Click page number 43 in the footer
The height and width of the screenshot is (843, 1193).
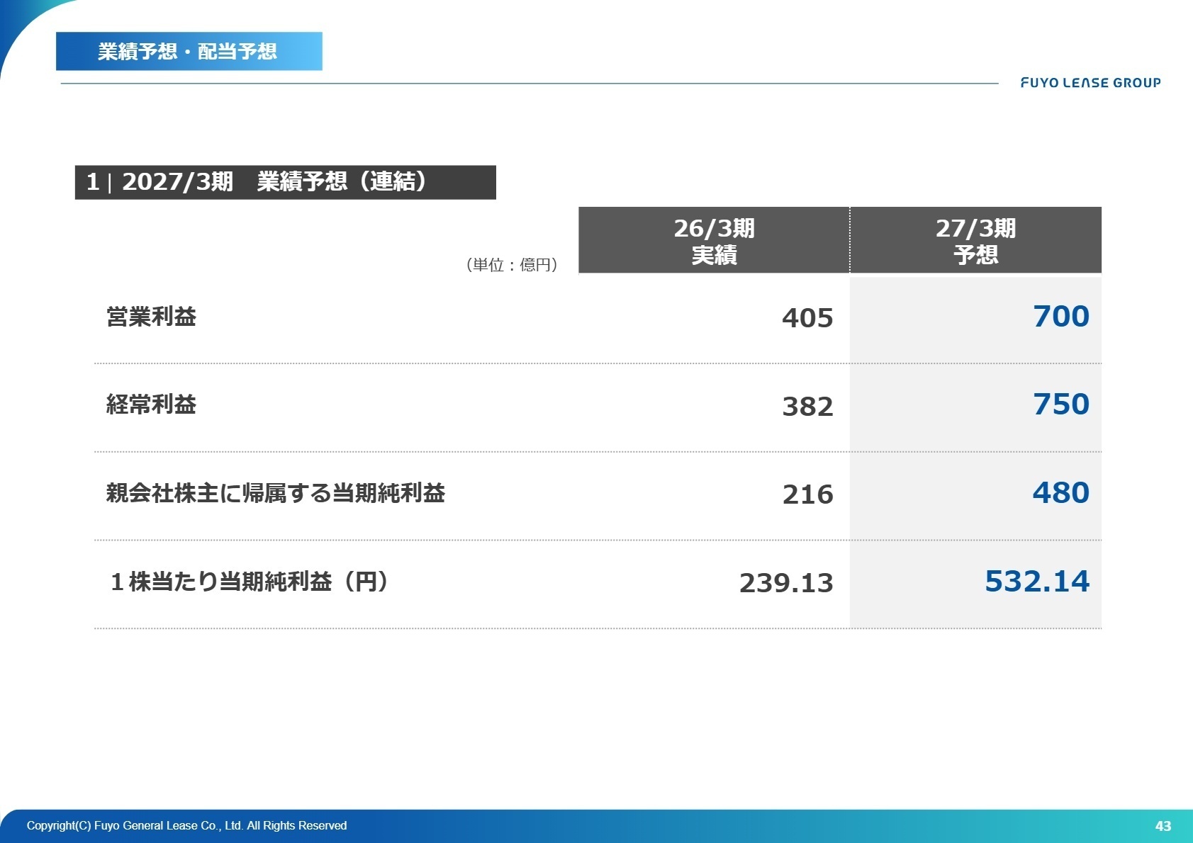click(1163, 826)
